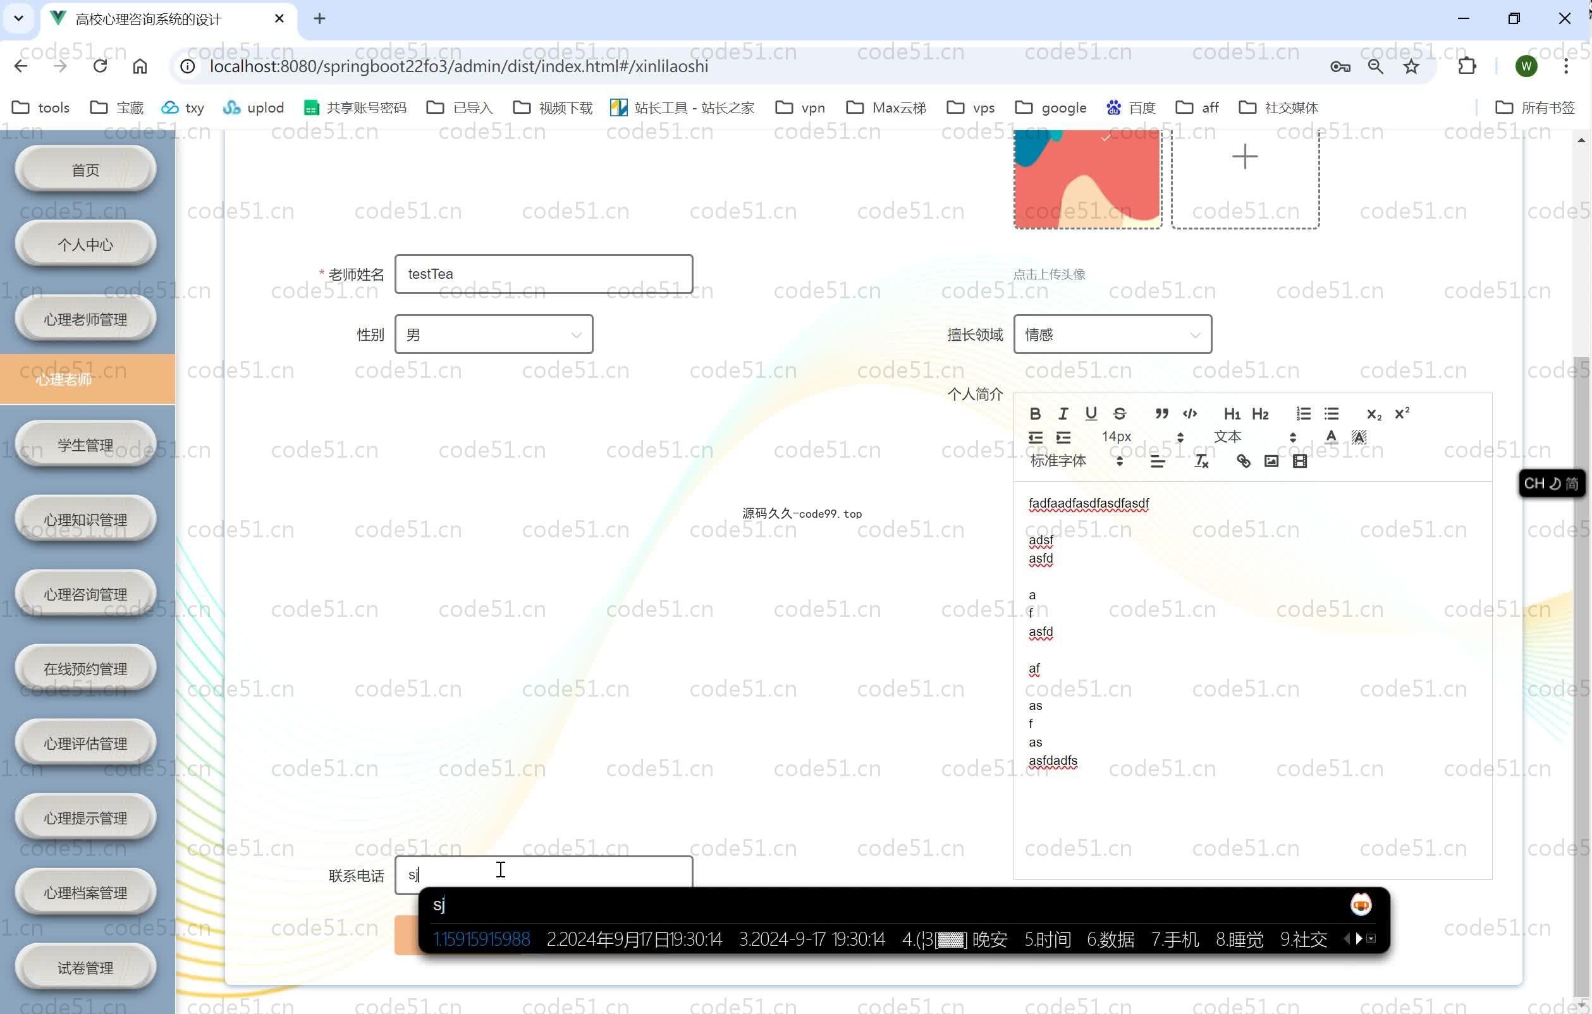Apply superscript formatting
The image size is (1592, 1014).
pos(1402,413)
